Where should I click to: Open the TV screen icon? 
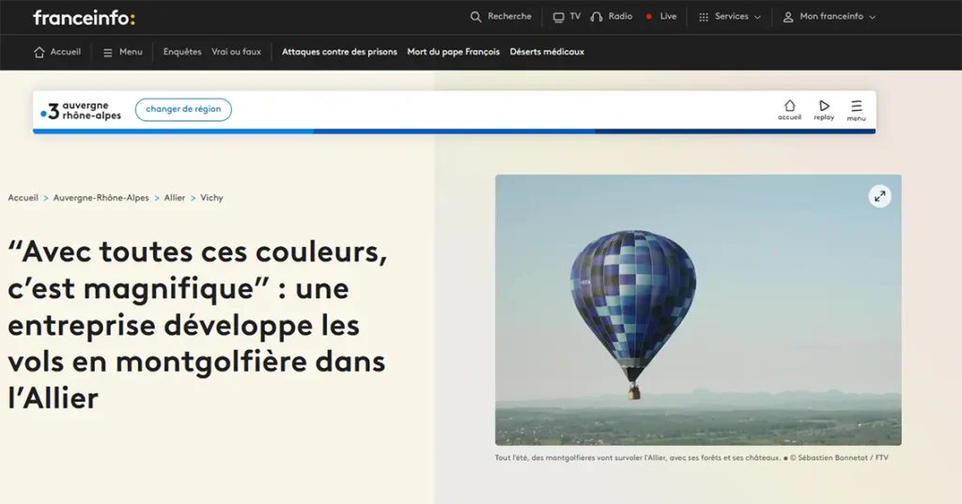coord(558,17)
